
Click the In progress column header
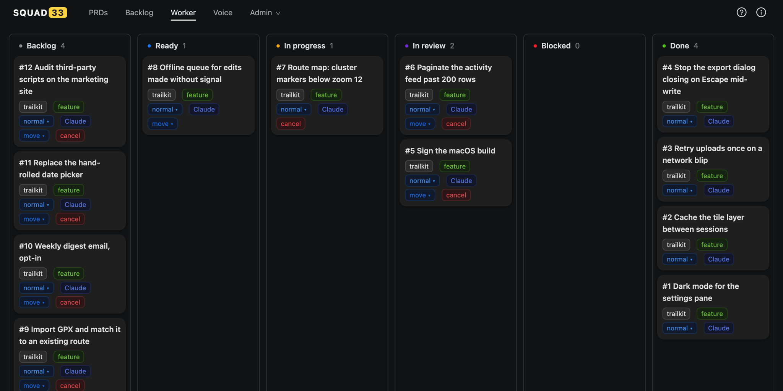pos(305,46)
